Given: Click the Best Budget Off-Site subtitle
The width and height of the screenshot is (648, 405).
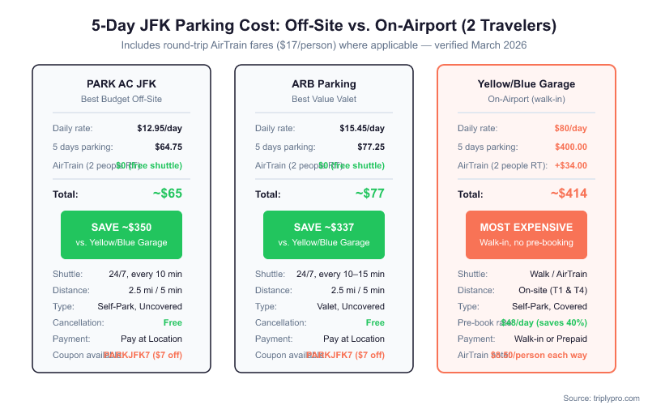Looking at the screenshot, I should pyautogui.click(x=122, y=100).
